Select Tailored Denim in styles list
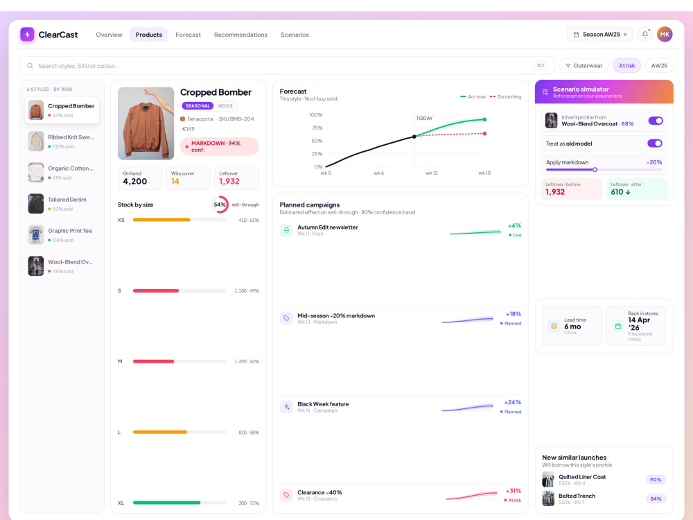Screen dimensions: 693x520 click(x=62, y=204)
